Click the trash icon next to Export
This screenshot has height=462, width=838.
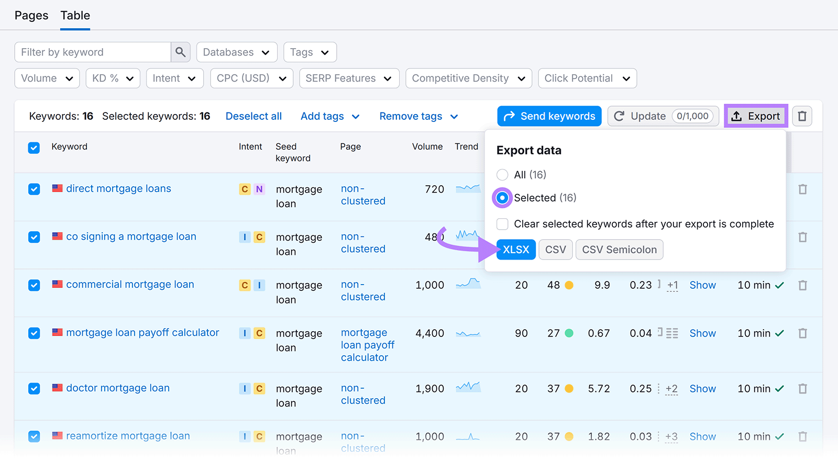[x=802, y=116]
